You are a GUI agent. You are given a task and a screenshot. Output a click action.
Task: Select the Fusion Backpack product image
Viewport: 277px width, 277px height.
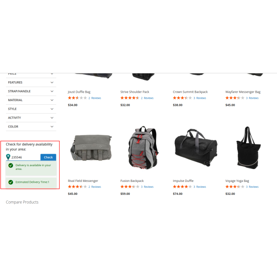click(143, 148)
